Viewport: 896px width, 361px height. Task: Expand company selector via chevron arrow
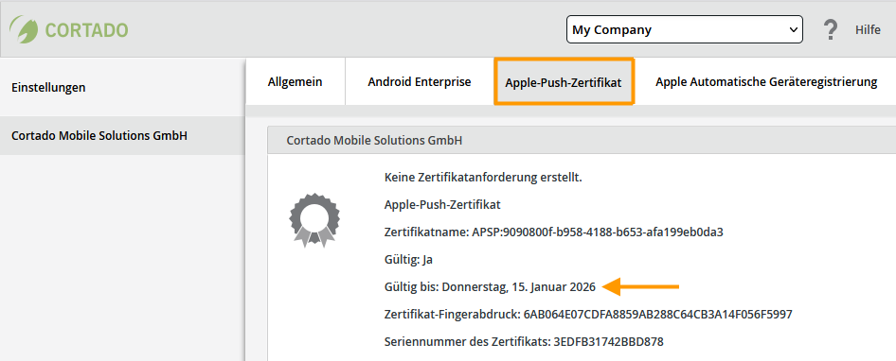pos(792,29)
